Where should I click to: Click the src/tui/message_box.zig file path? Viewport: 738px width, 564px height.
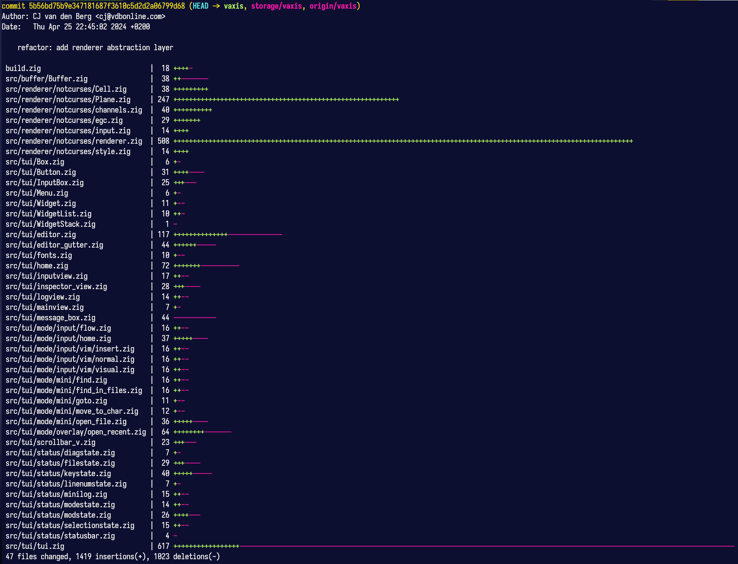tap(50, 318)
